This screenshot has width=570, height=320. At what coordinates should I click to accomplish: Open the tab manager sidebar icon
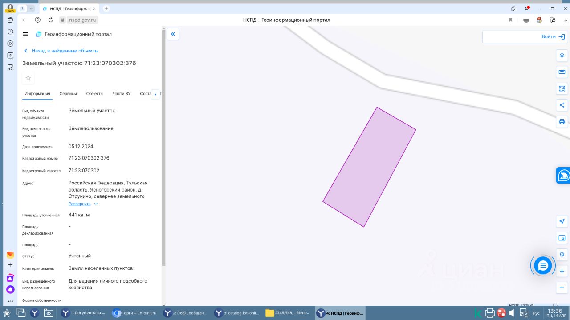(x=10, y=20)
